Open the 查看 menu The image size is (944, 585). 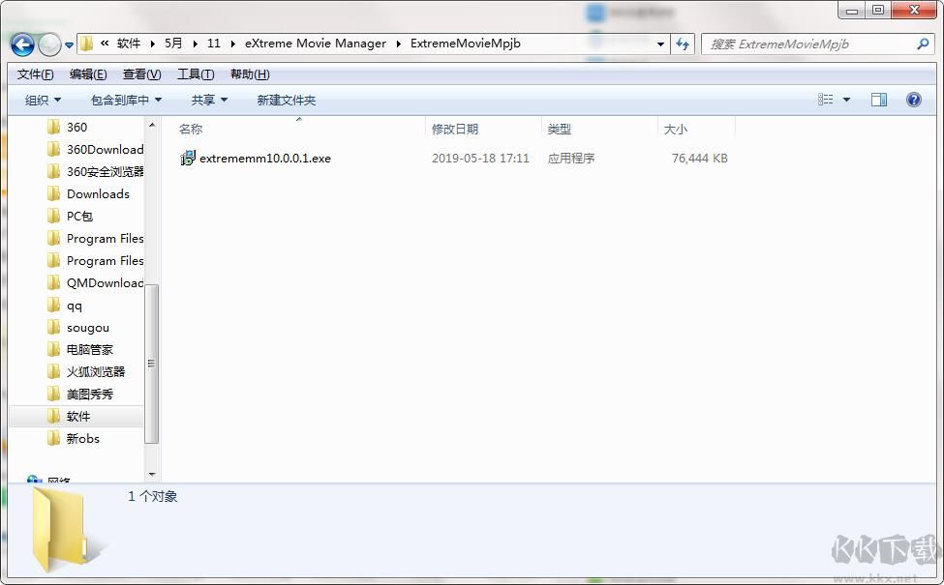click(140, 73)
